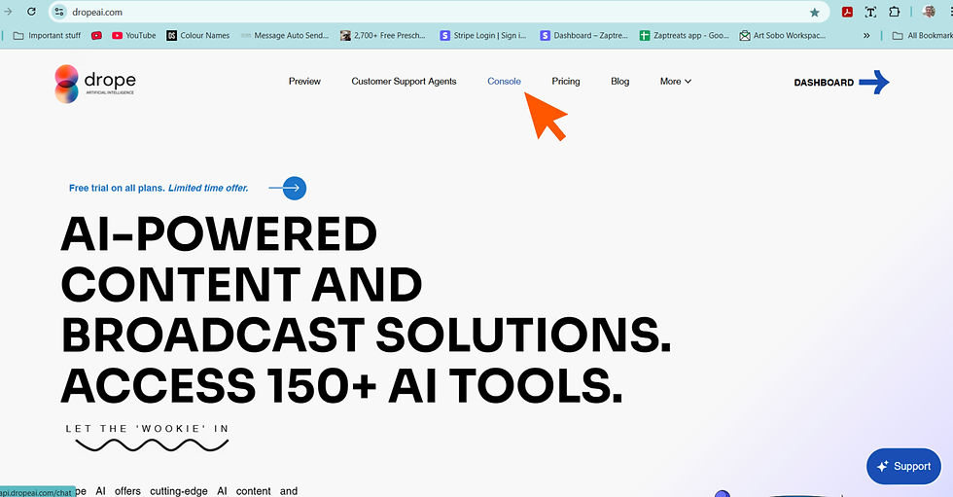This screenshot has height=497, width=953.
Task: Open the Art Sobo Workspace bookmark
Action: (x=783, y=35)
